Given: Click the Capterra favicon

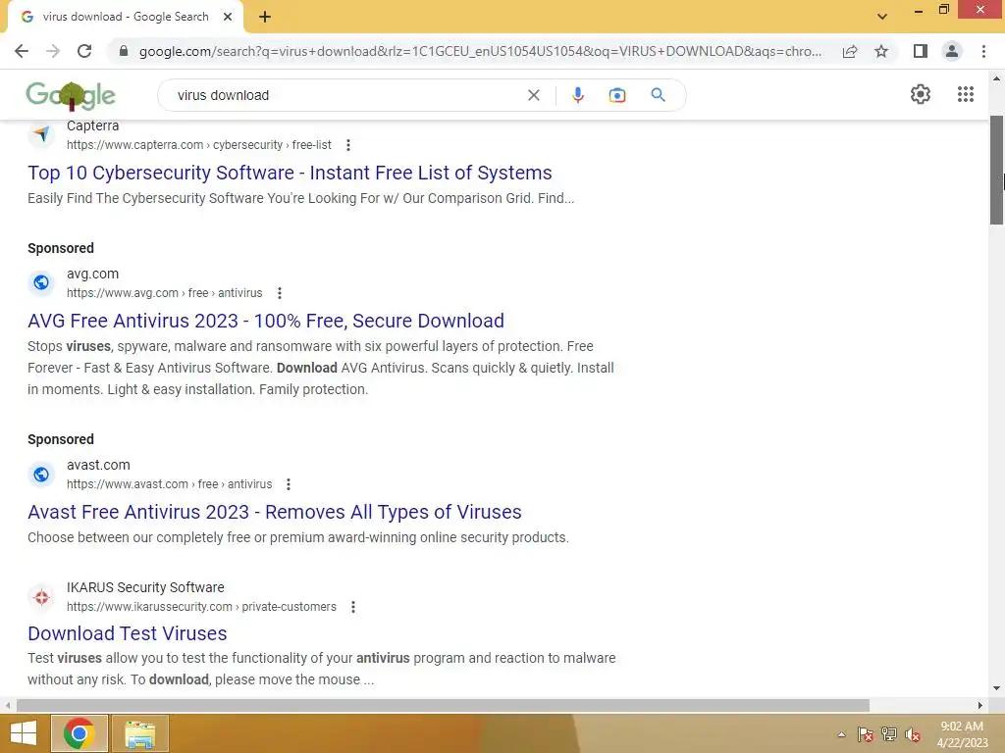Looking at the screenshot, I should (x=41, y=134).
